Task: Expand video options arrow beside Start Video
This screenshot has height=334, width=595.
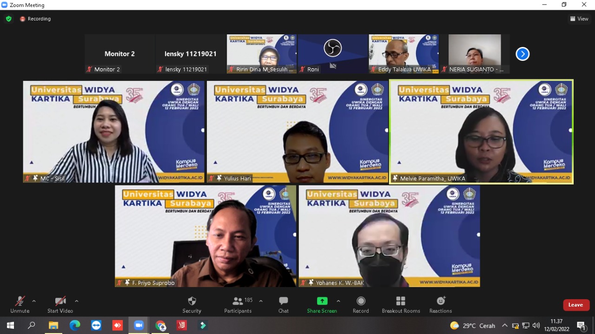Action: (77, 301)
